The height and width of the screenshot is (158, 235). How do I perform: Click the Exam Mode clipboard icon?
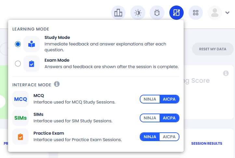(32, 64)
